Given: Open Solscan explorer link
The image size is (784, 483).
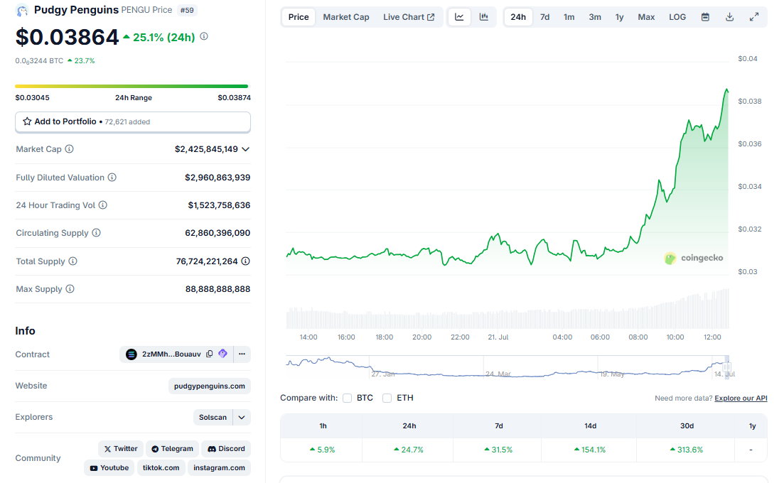Looking at the screenshot, I should [213, 418].
